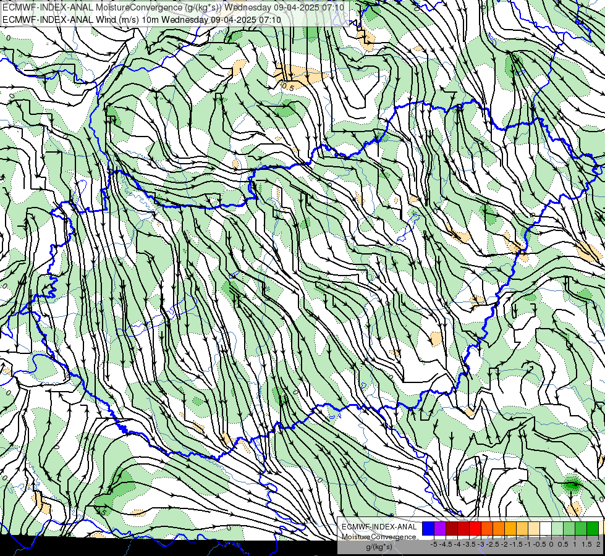Screen dimensions: 605x556
Task: Click the -2.5 tick label in the legend
Action: [x=493, y=544]
